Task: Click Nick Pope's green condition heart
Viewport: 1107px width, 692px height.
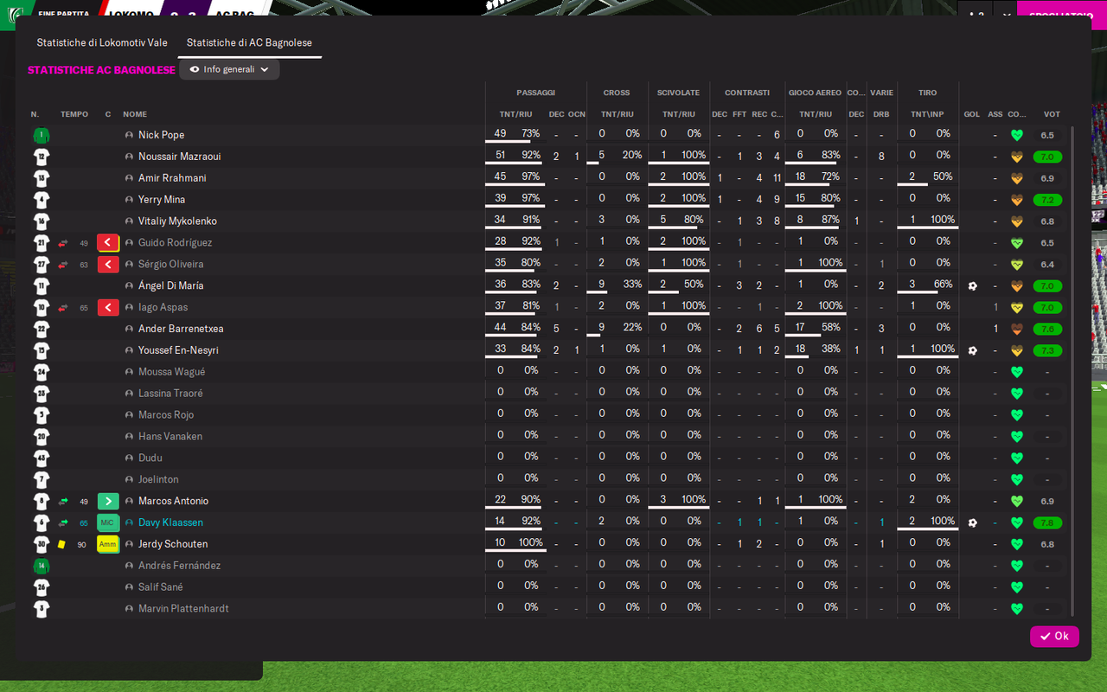Action: pyautogui.click(x=1017, y=135)
